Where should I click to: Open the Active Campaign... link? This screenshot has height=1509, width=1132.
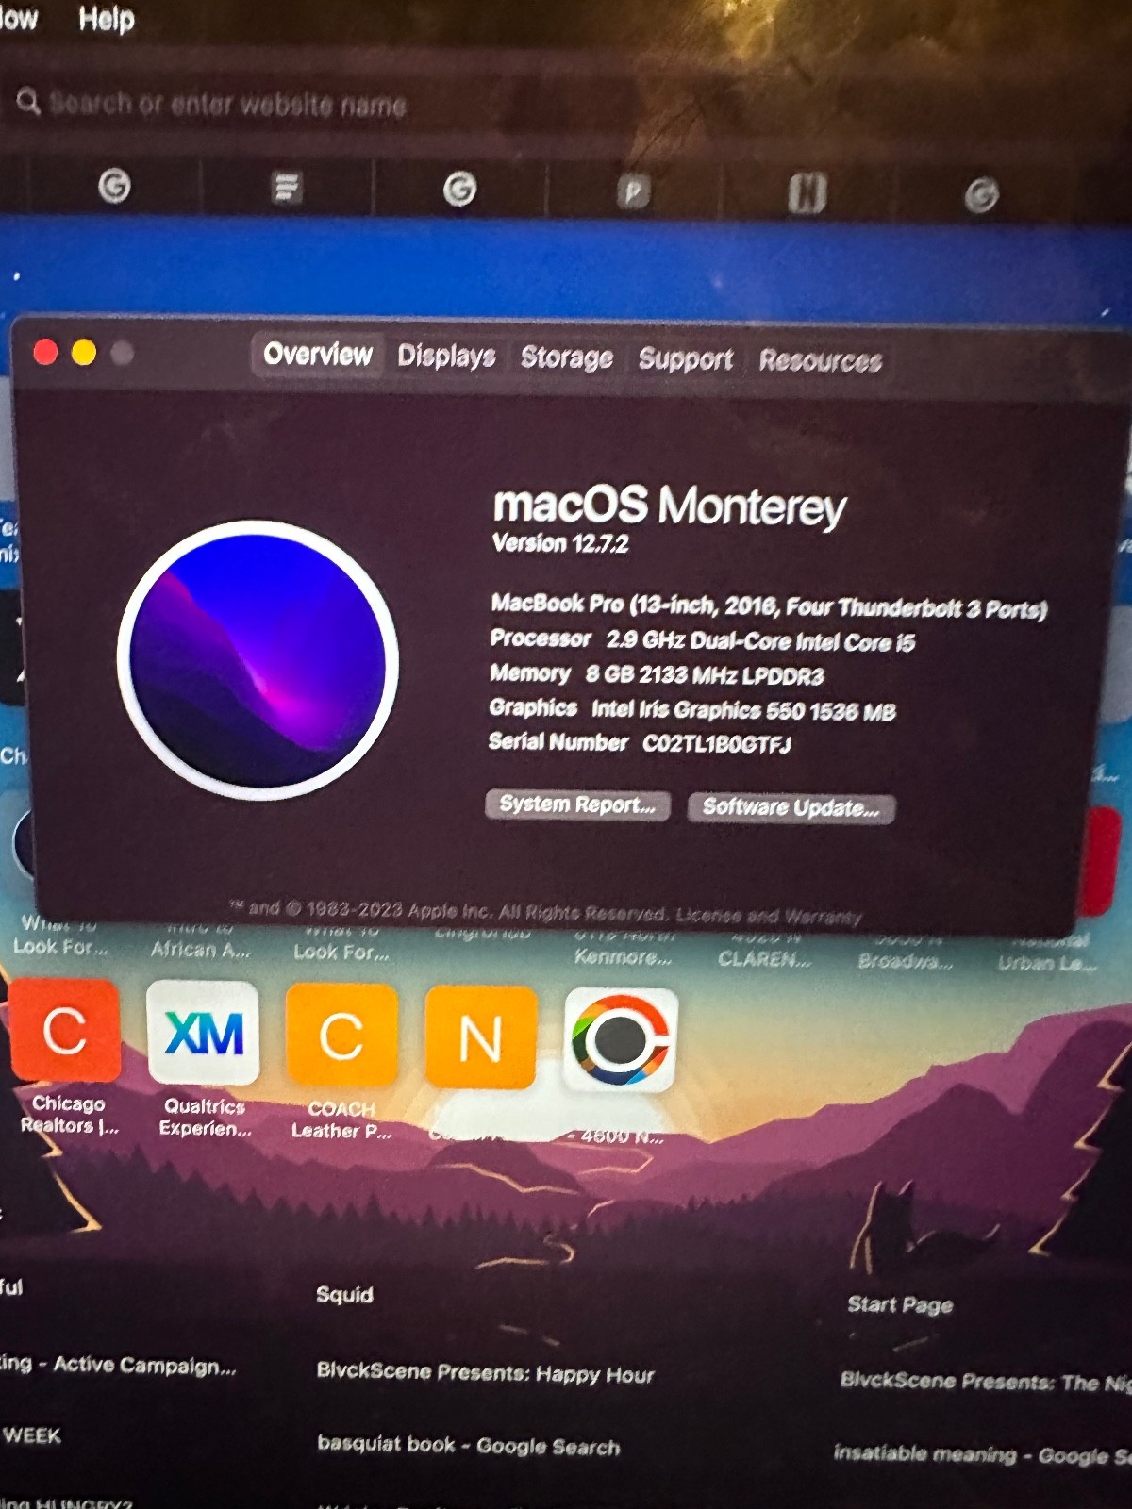pos(118,1365)
